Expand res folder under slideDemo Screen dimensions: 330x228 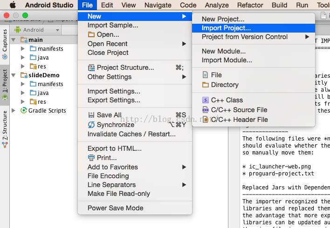[x=22, y=101]
